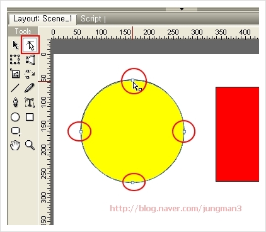This screenshot has height=232, width=266.
Task: Select the Pencil tool
Action: click(x=30, y=88)
